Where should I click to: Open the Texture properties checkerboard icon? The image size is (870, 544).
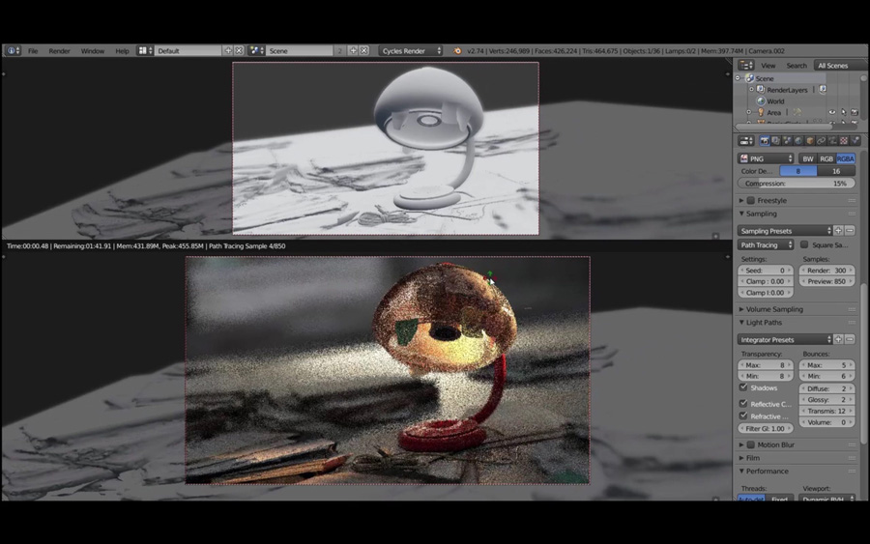[843, 141]
